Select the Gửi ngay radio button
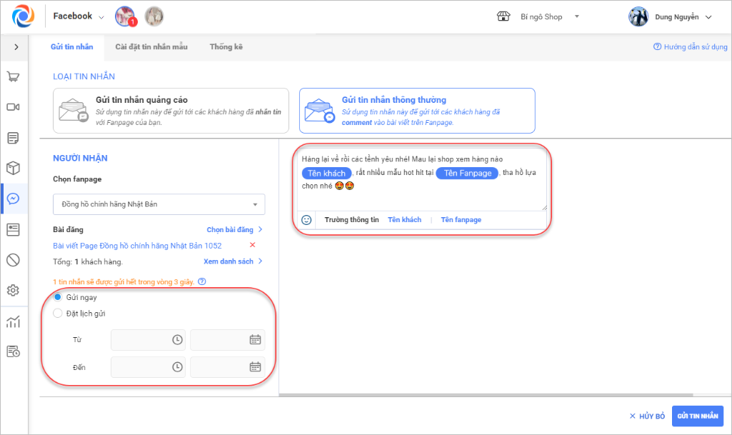The height and width of the screenshot is (435, 732). [57, 297]
